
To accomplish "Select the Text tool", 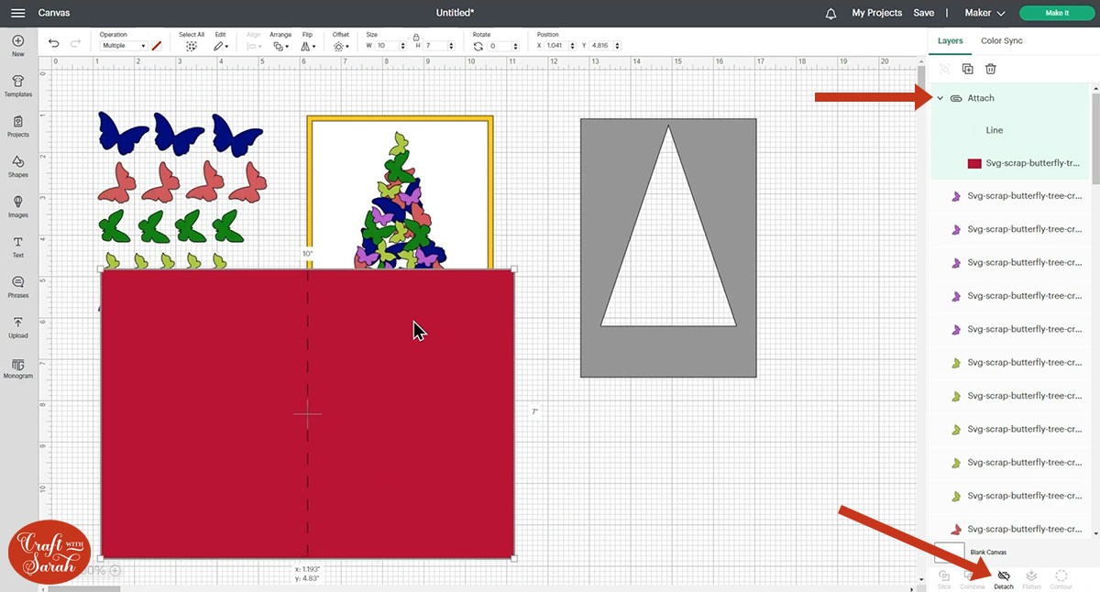I will pyautogui.click(x=17, y=246).
